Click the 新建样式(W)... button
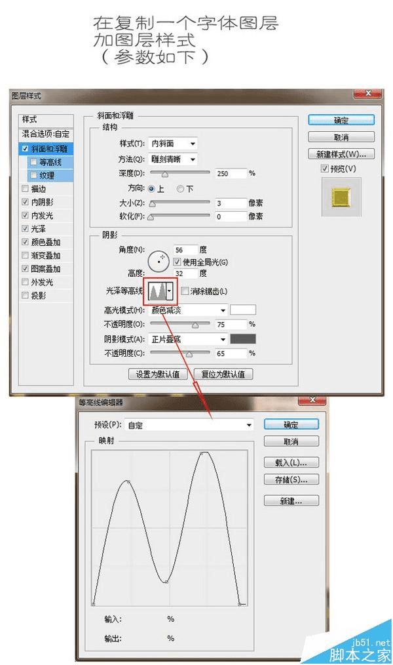The width and height of the screenshot is (393, 665). click(x=341, y=154)
